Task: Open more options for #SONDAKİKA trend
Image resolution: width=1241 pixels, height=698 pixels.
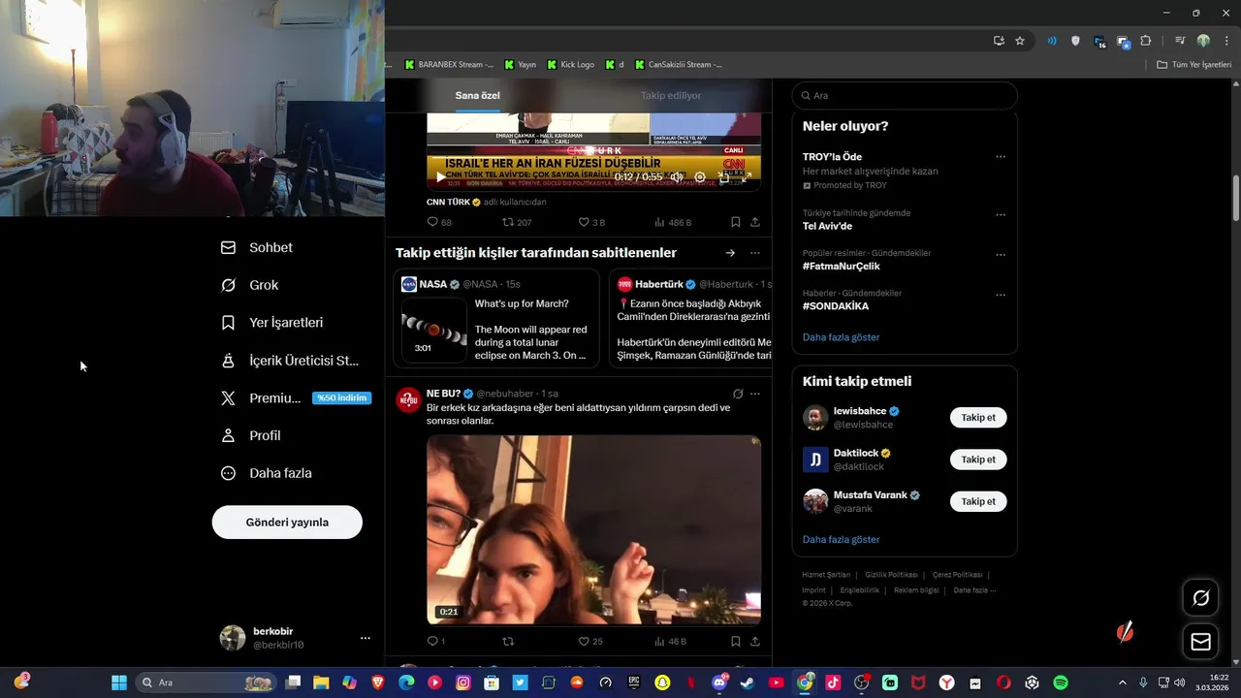Action: [x=1001, y=295]
